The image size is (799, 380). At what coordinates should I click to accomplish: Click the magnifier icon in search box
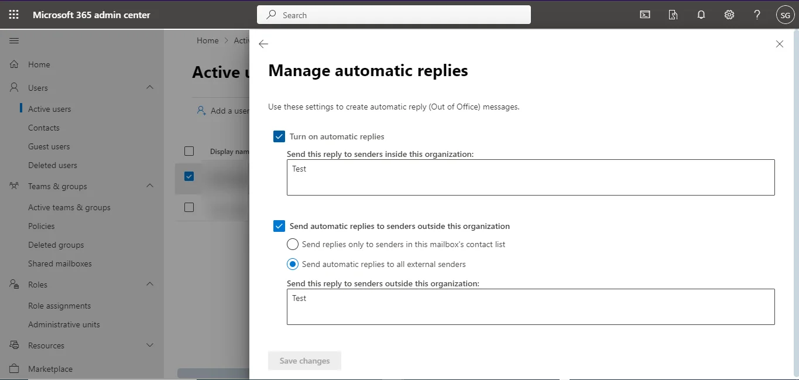pos(271,15)
